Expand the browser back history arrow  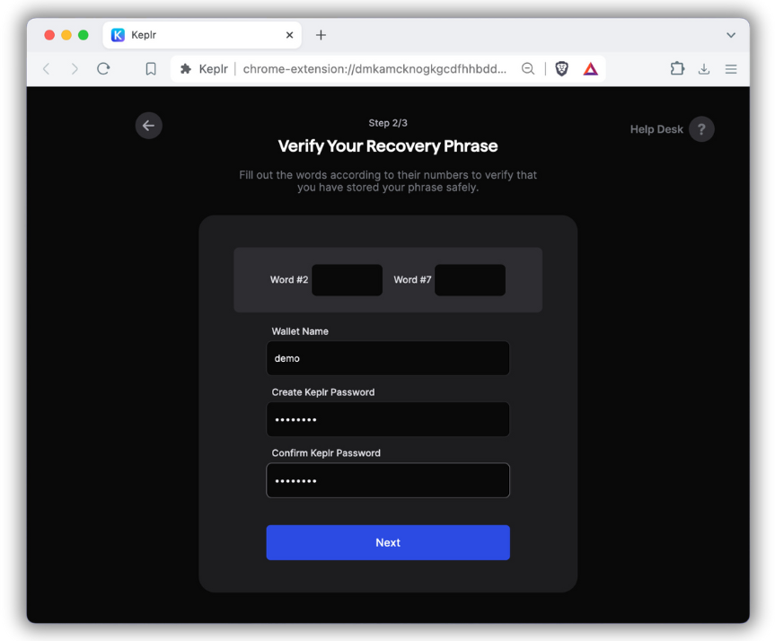pyautogui.click(x=46, y=68)
